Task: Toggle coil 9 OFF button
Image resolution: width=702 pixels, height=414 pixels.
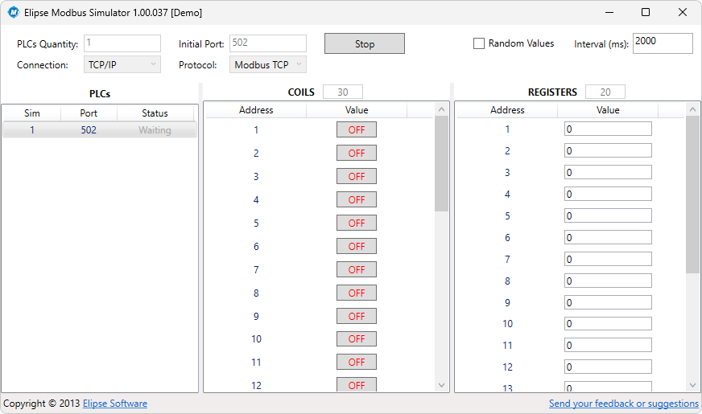Action: pyautogui.click(x=357, y=316)
